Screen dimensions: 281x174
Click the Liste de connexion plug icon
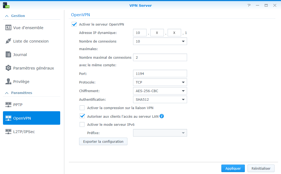[8, 41]
